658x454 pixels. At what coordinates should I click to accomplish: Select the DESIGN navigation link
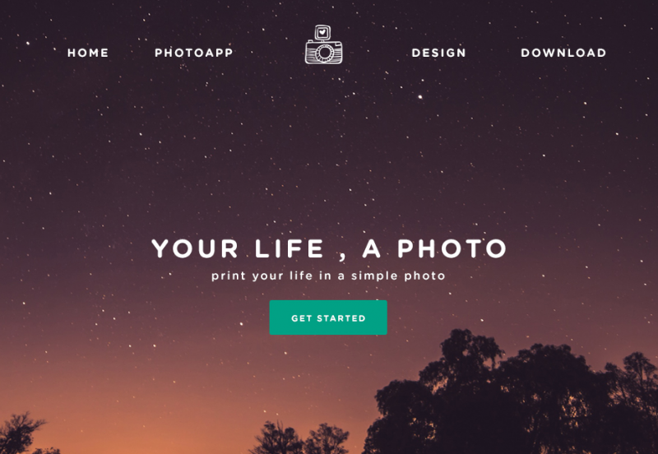click(439, 53)
